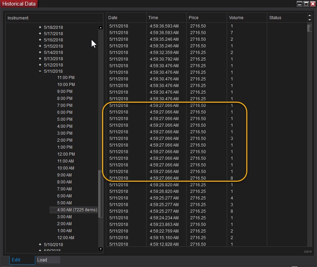Select the 6:00 AM hour entry
The height and width of the screenshot is (267, 317).
coord(64,196)
